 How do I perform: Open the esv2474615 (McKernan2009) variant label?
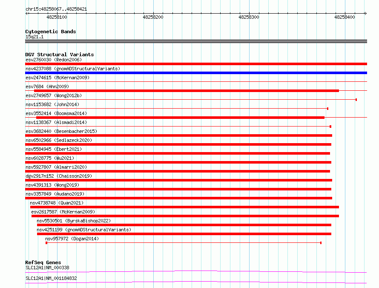(x=57, y=78)
